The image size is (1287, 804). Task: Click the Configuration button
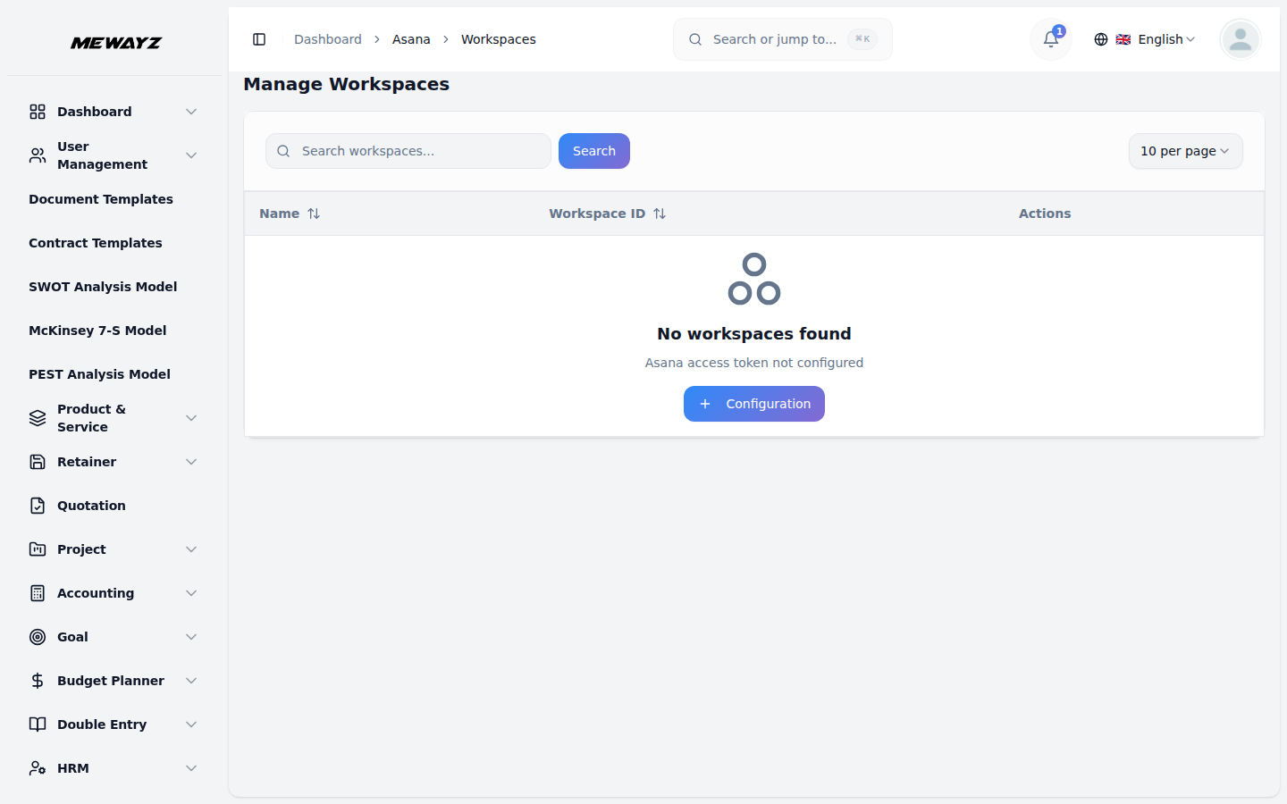pyautogui.click(x=753, y=404)
